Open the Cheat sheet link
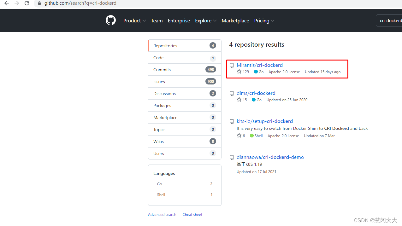402x226 pixels. tap(192, 214)
